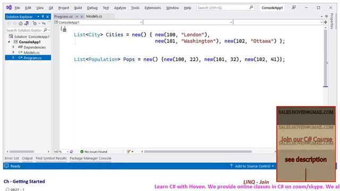Click code cleanup broom icon

(x=129, y=152)
